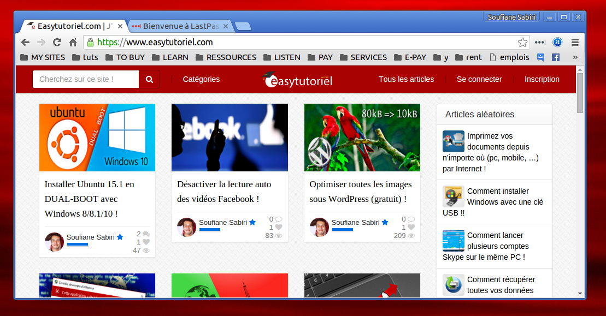606x316 pixels.
Task: Click the search magnifier button on site
Action: point(149,79)
